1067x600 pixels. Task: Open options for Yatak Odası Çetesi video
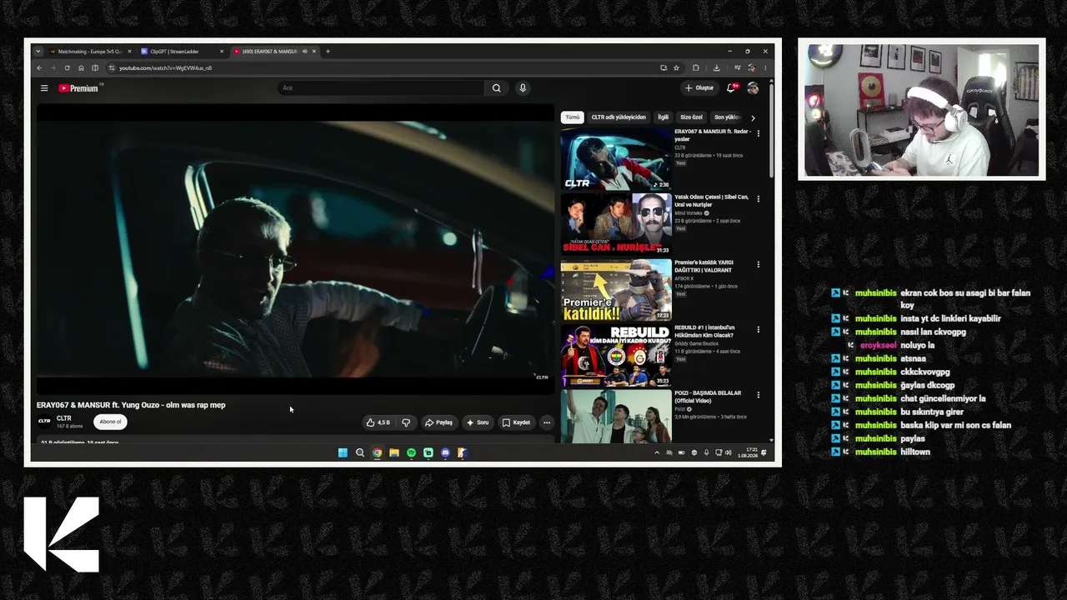pyautogui.click(x=758, y=199)
